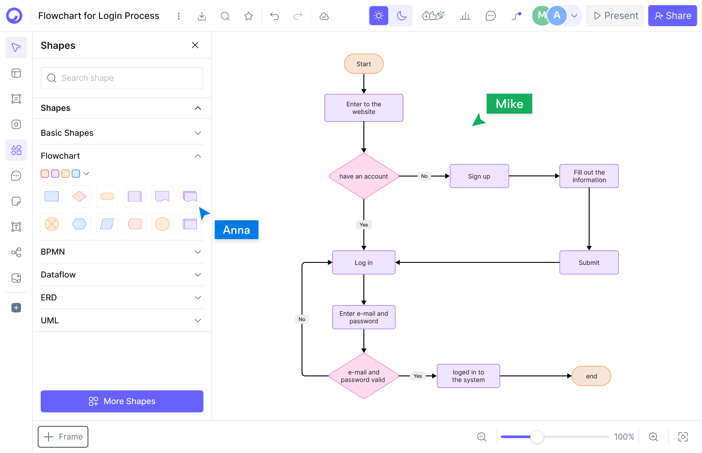The height and width of the screenshot is (453, 702).
Task: Select the pink diamond decision shape thumbnail
Action: coord(79,196)
